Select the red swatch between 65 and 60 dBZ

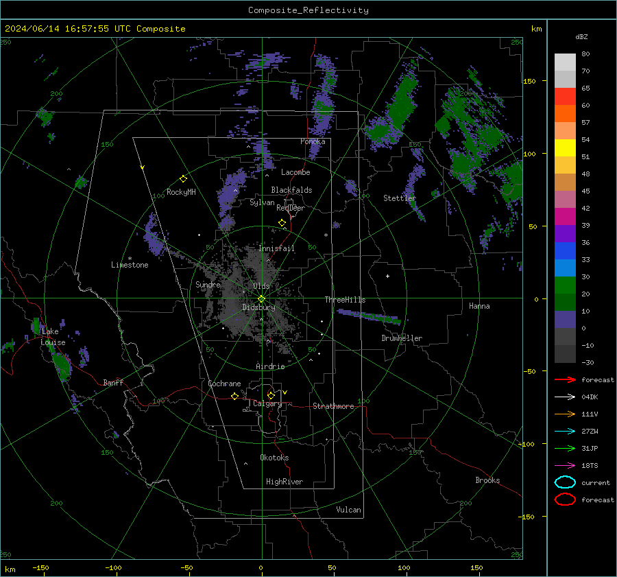tap(565, 97)
